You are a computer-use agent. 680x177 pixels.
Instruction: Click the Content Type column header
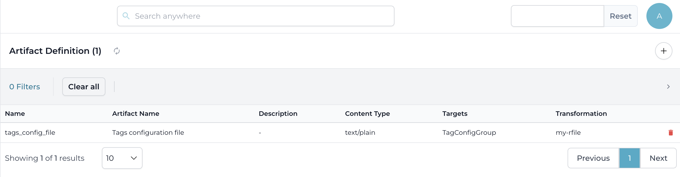[x=367, y=114]
